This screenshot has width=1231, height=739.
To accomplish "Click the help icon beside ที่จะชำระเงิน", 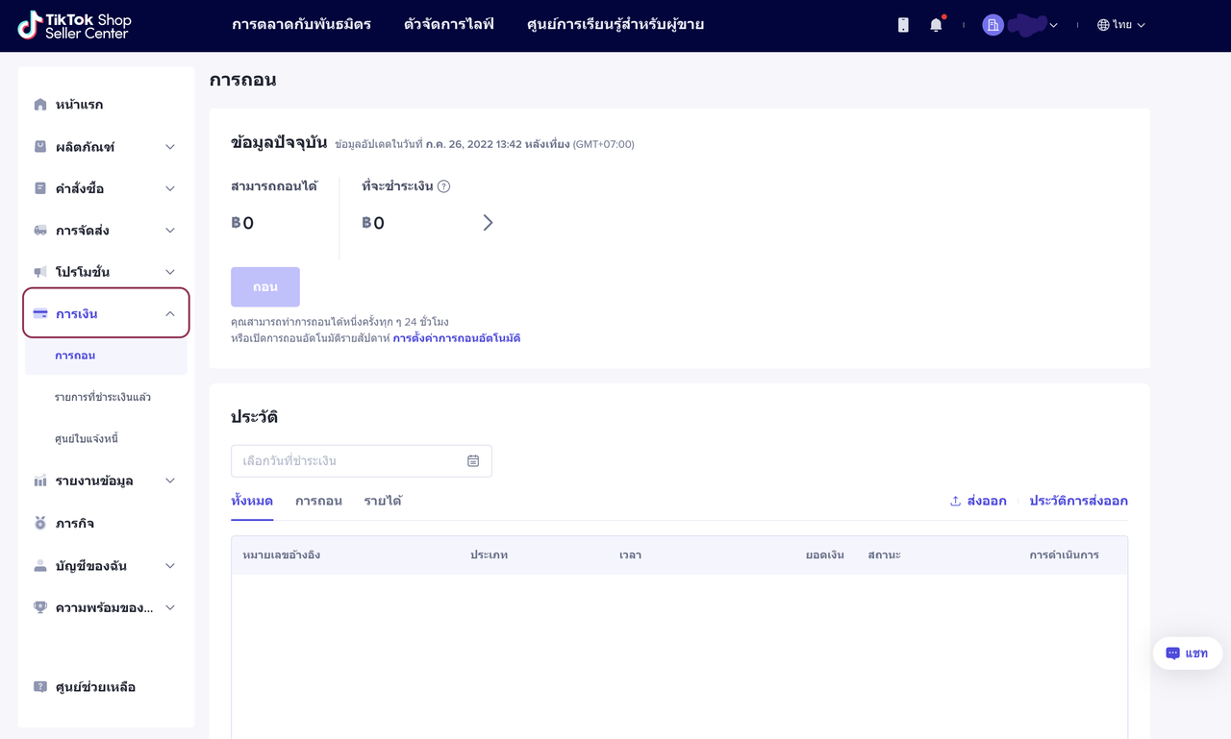I will tap(443, 186).
